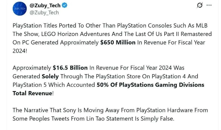
Task: Click the bold "$16.5 Billion" figure
Action: 70,68
